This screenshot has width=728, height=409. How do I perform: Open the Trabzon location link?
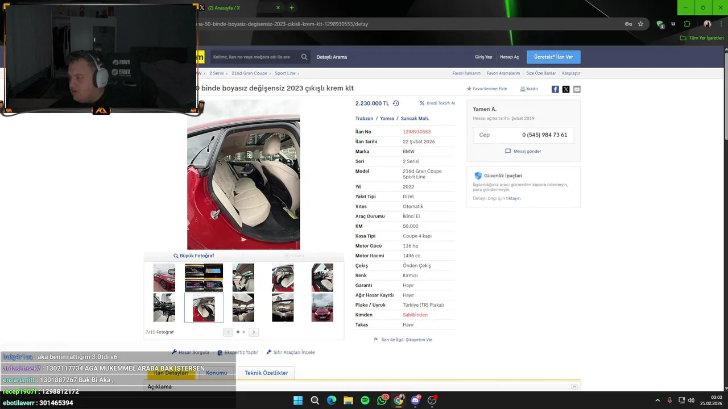tap(364, 119)
